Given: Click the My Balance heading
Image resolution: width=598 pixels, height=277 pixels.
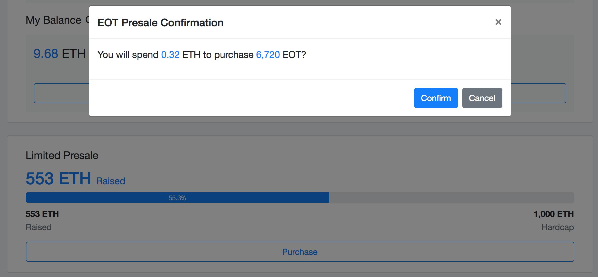Looking at the screenshot, I should (53, 20).
